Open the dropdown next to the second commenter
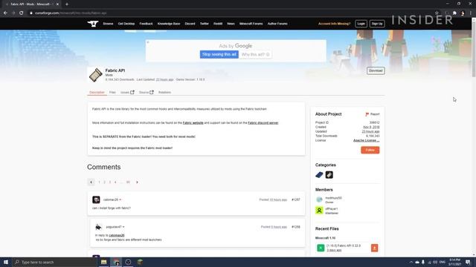This screenshot has height=267, width=476. coord(123,227)
